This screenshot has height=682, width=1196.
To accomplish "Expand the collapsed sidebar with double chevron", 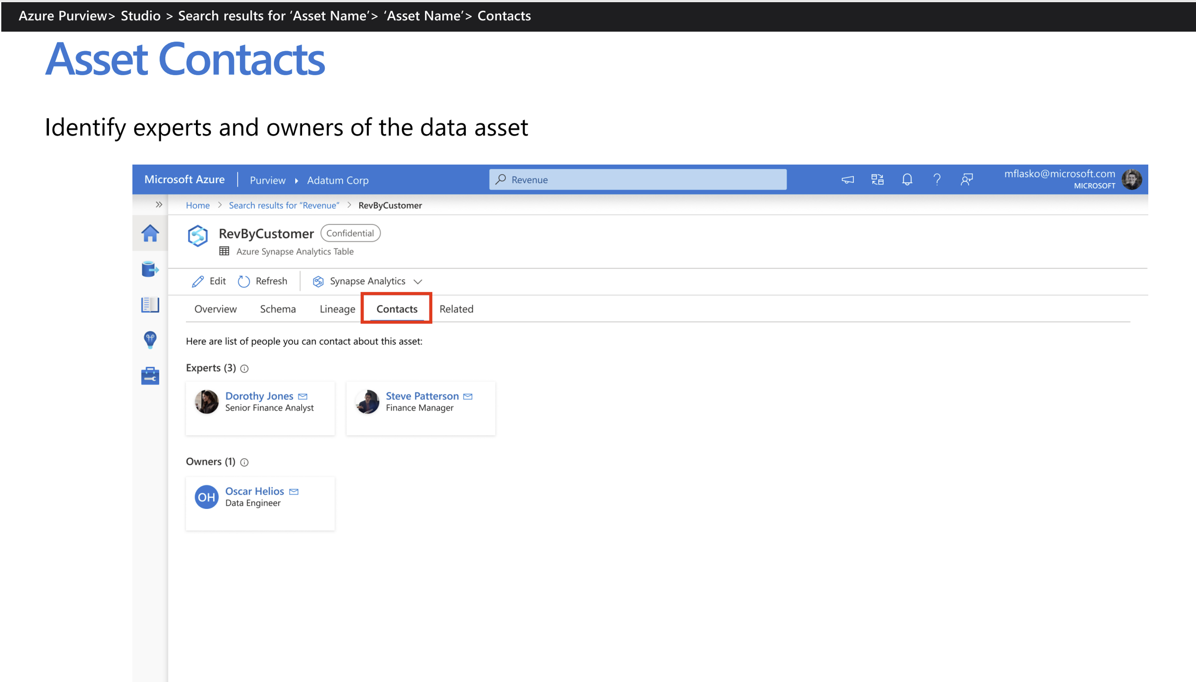I will pyautogui.click(x=159, y=205).
